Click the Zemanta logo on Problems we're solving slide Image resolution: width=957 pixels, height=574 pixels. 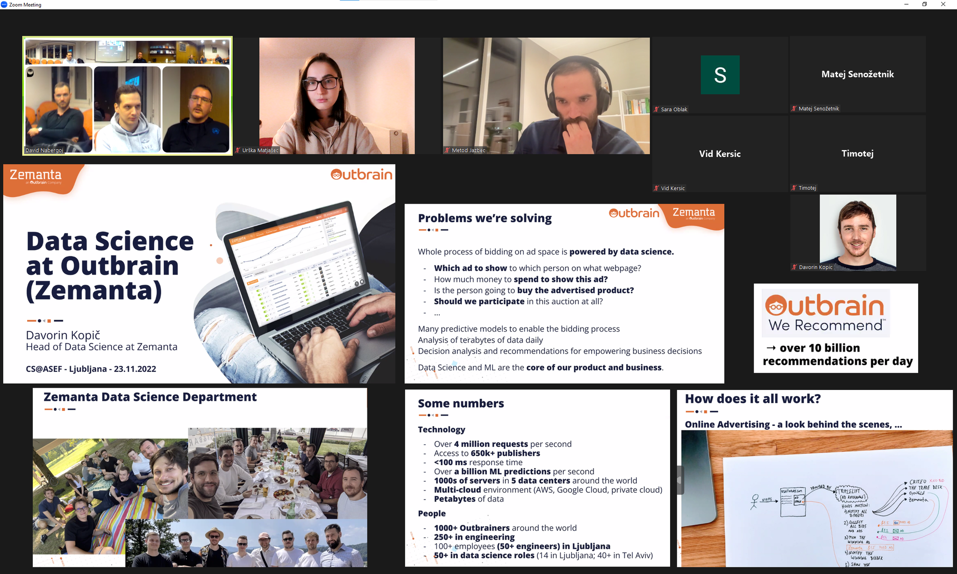pos(694,213)
